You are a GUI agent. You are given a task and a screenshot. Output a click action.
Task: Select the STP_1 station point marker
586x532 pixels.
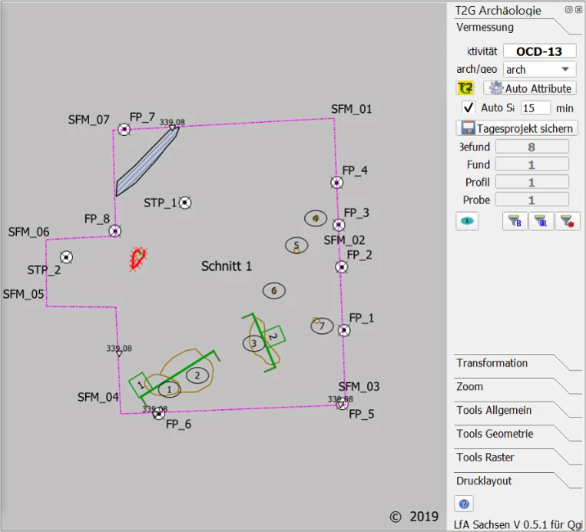coord(185,203)
